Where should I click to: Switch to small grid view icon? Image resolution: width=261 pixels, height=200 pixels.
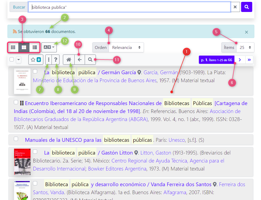coord(13,47)
